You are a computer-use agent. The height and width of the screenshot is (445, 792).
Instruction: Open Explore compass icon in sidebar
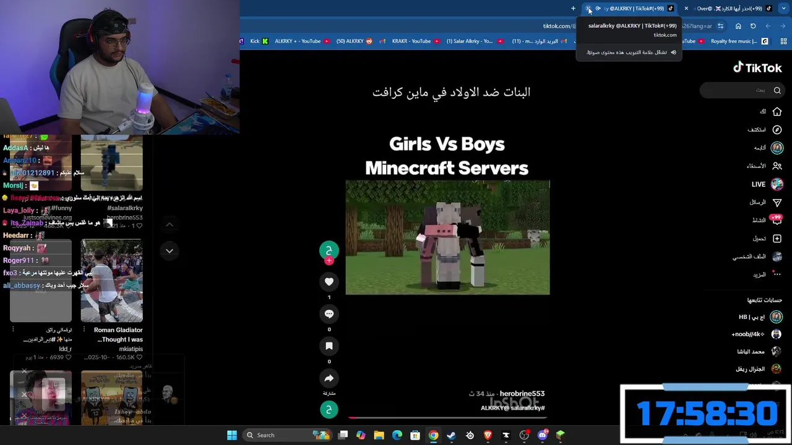[x=777, y=130]
